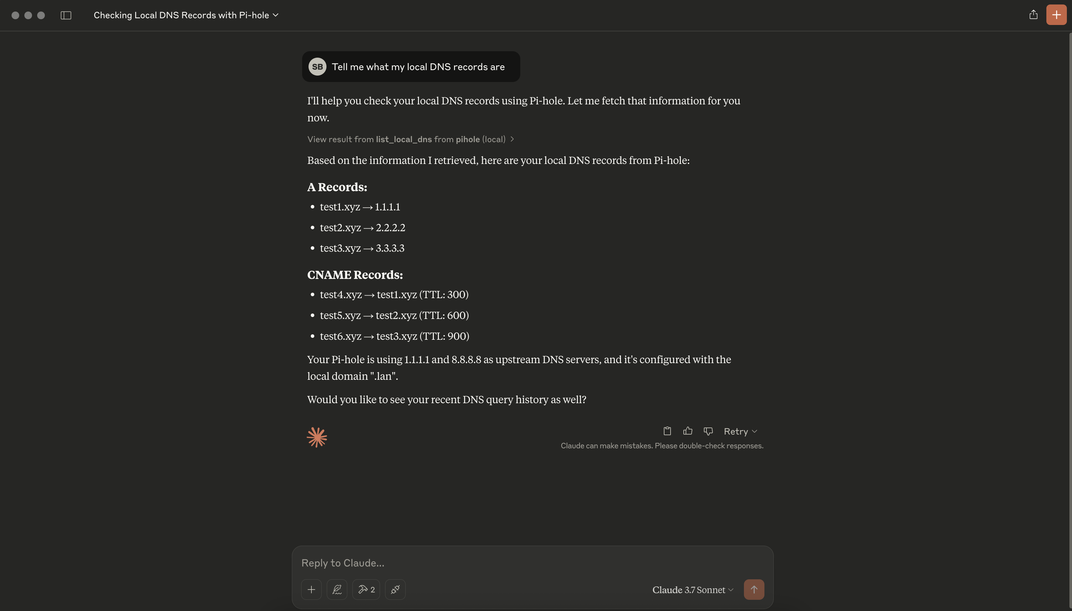Toggle fullscreen with the green traffic light

[41, 15]
